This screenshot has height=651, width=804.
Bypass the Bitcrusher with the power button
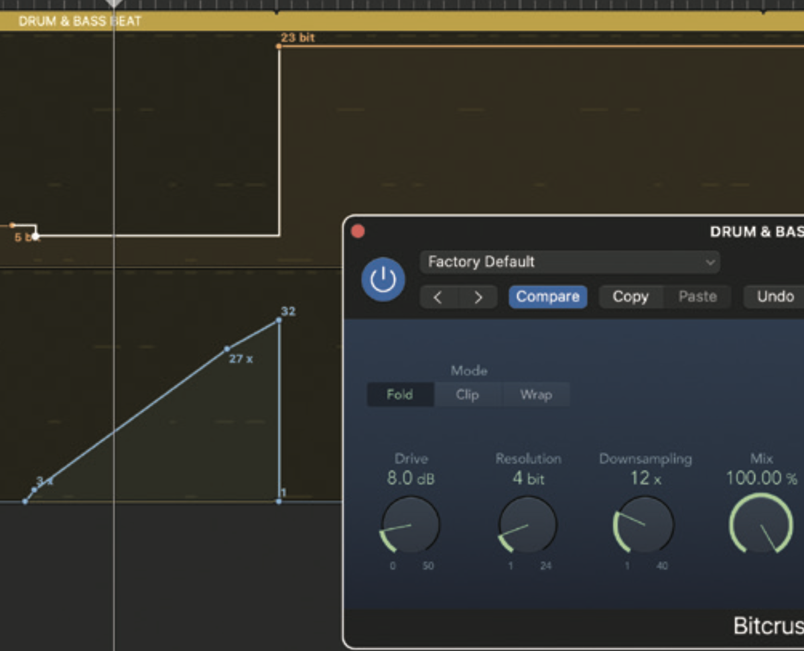(382, 280)
